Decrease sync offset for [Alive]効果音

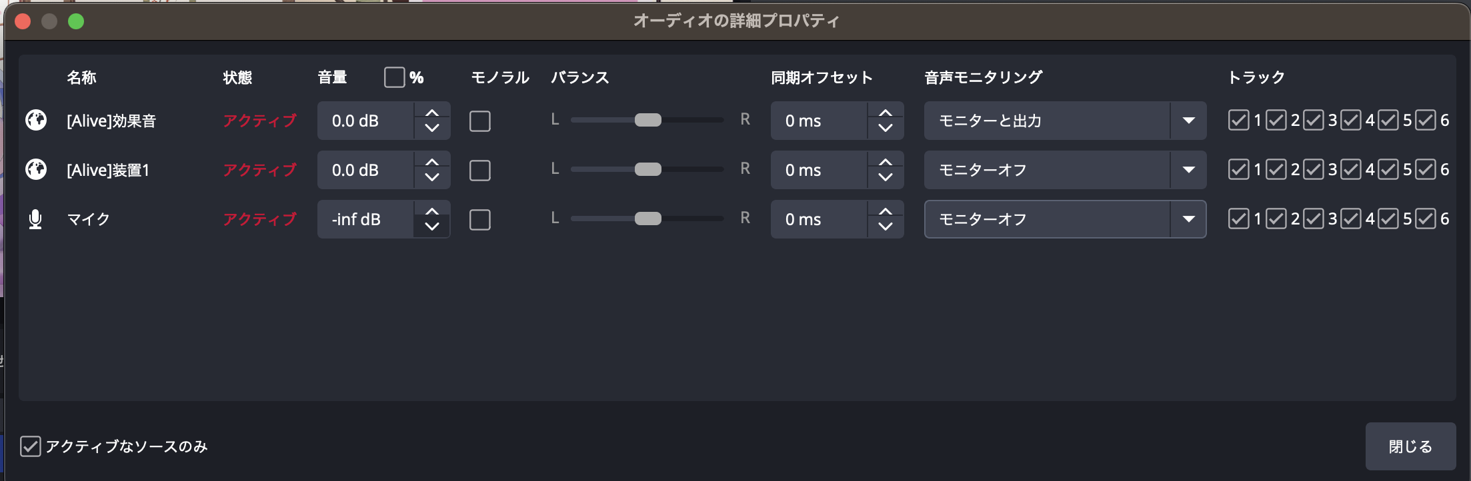(886, 129)
